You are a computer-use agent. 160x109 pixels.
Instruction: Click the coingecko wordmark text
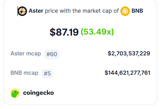[38, 93]
